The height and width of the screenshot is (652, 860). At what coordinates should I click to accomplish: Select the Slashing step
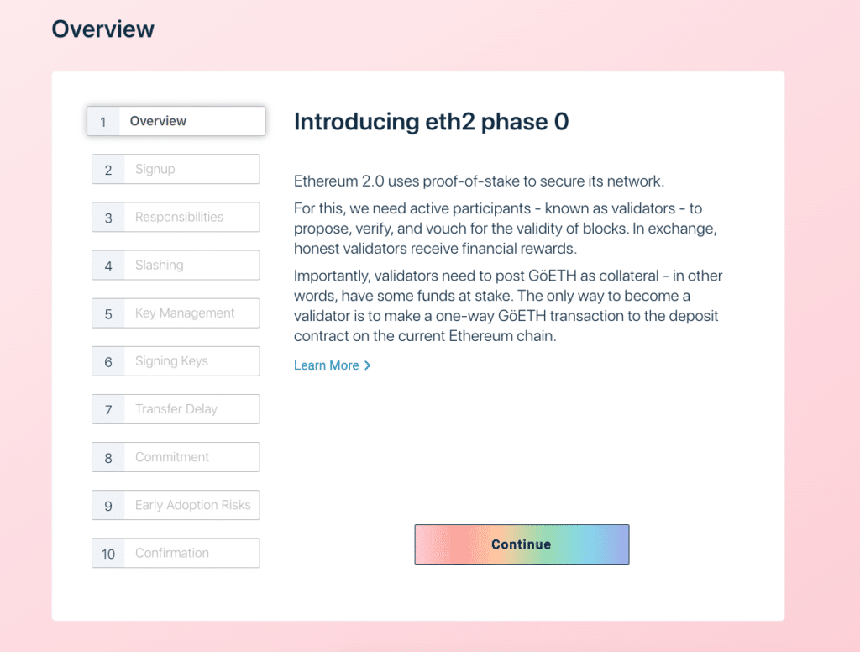[176, 265]
